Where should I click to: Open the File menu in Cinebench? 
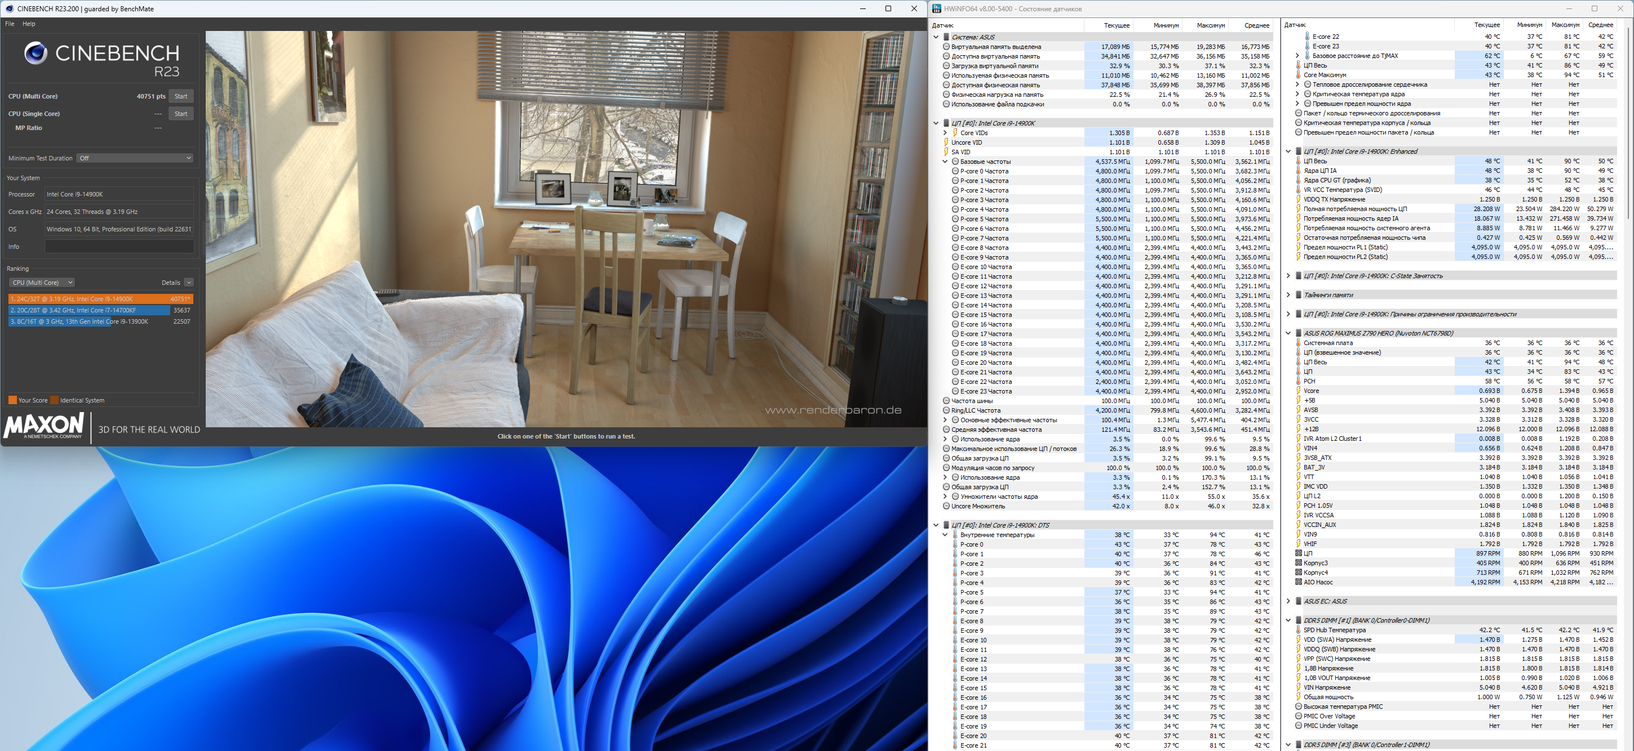pyautogui.click(x=10, y=24)
